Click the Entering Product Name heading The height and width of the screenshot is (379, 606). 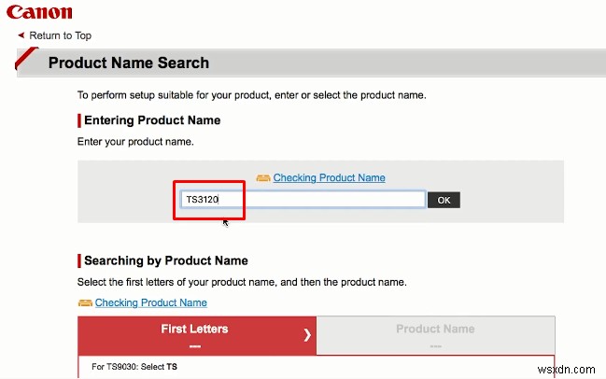click(152, 120)
